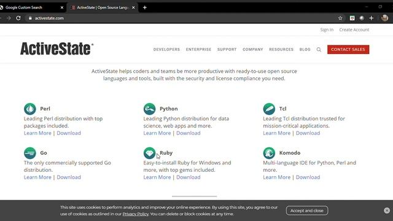Open the Developers menu
Screen dimensions: 393x221
(166, 50)
